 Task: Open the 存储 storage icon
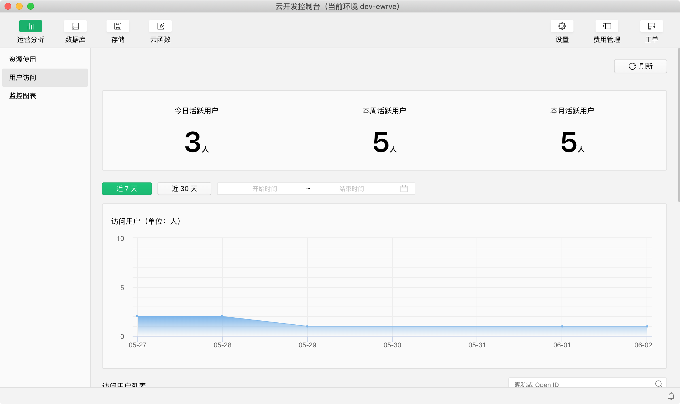(x=118, y=26)
